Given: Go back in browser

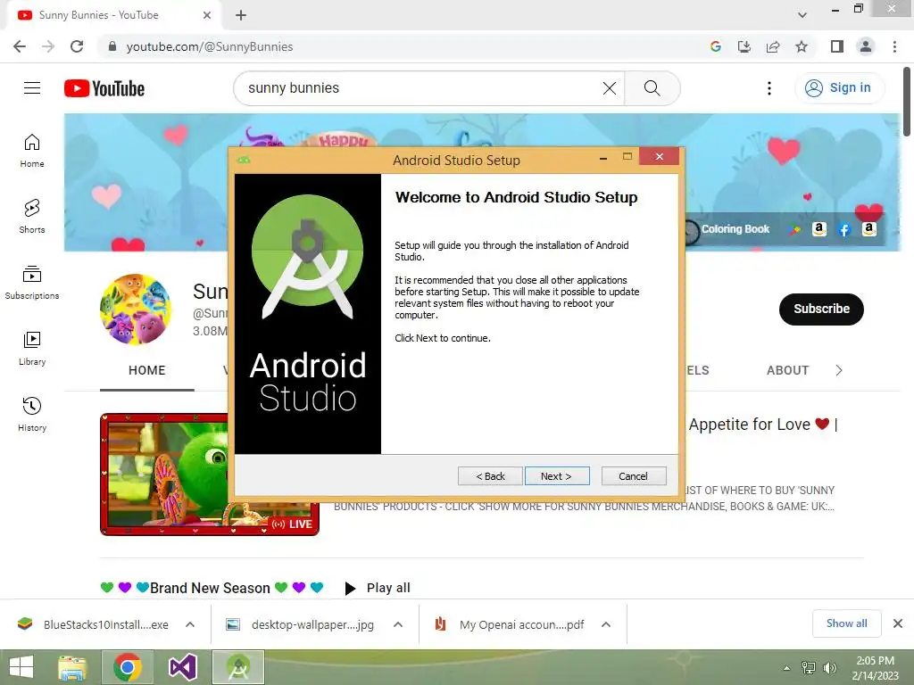Looking at the screenshot, I should pos(20,46).
